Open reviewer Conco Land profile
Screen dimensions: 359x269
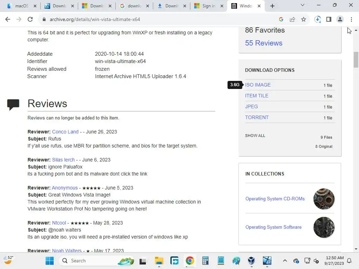[x=65, y=132]
